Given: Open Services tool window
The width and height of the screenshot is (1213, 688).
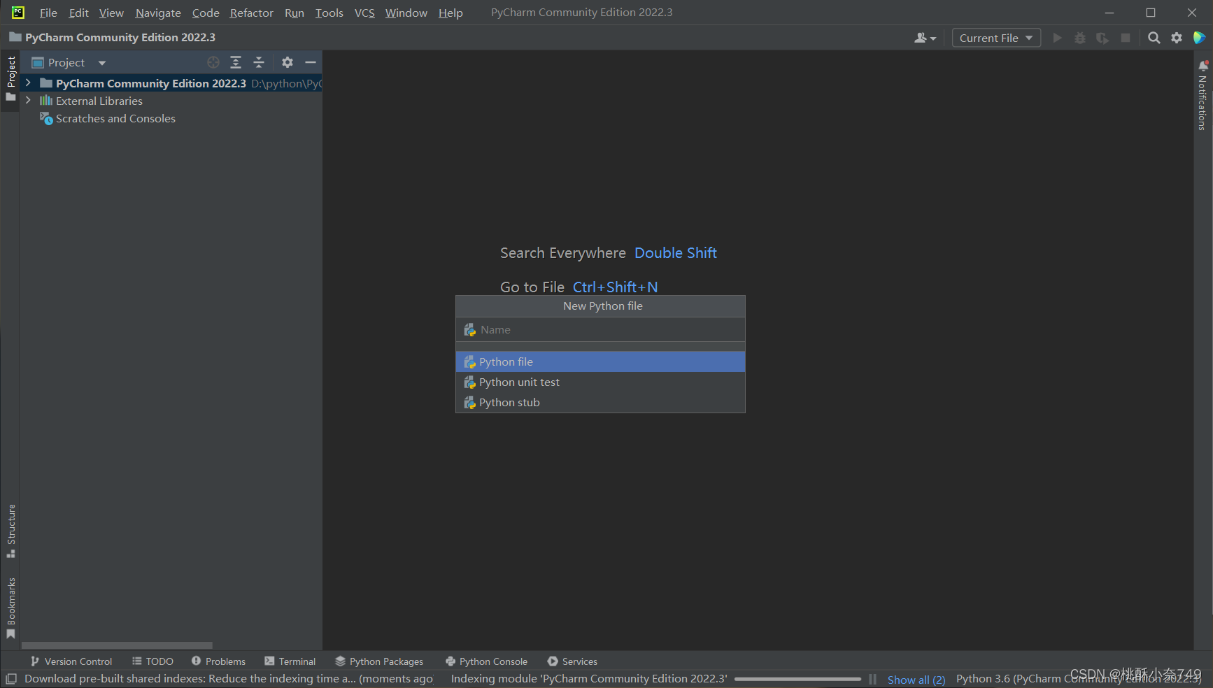Looking at the screenshot, I should click(572, 661).
